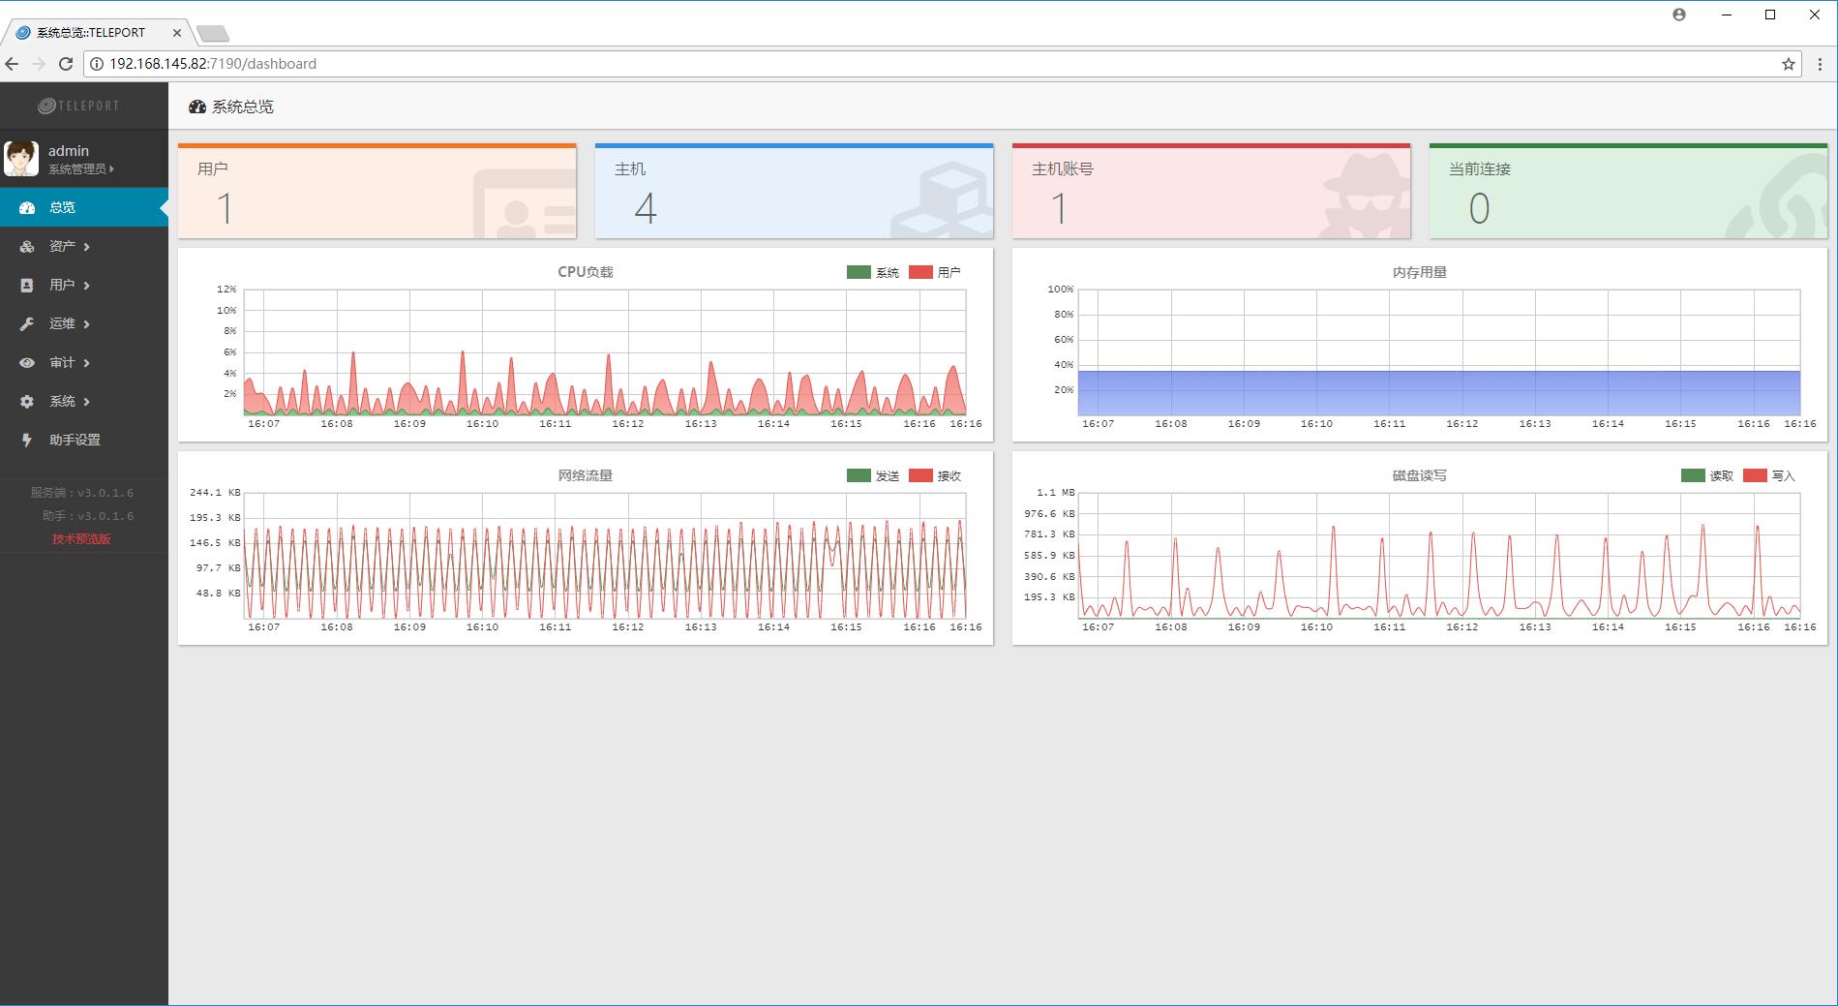Open the 系统 menu label
The width and height of the screenshot is (1838, 1006).
click(62, 401)
